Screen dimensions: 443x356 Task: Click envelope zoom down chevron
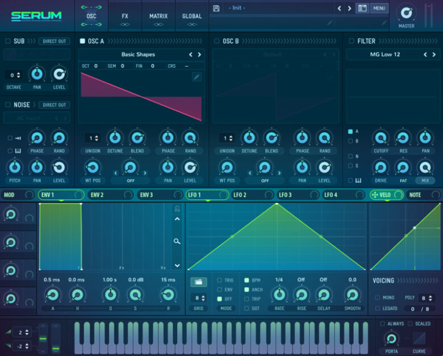[x=177, y=265]
